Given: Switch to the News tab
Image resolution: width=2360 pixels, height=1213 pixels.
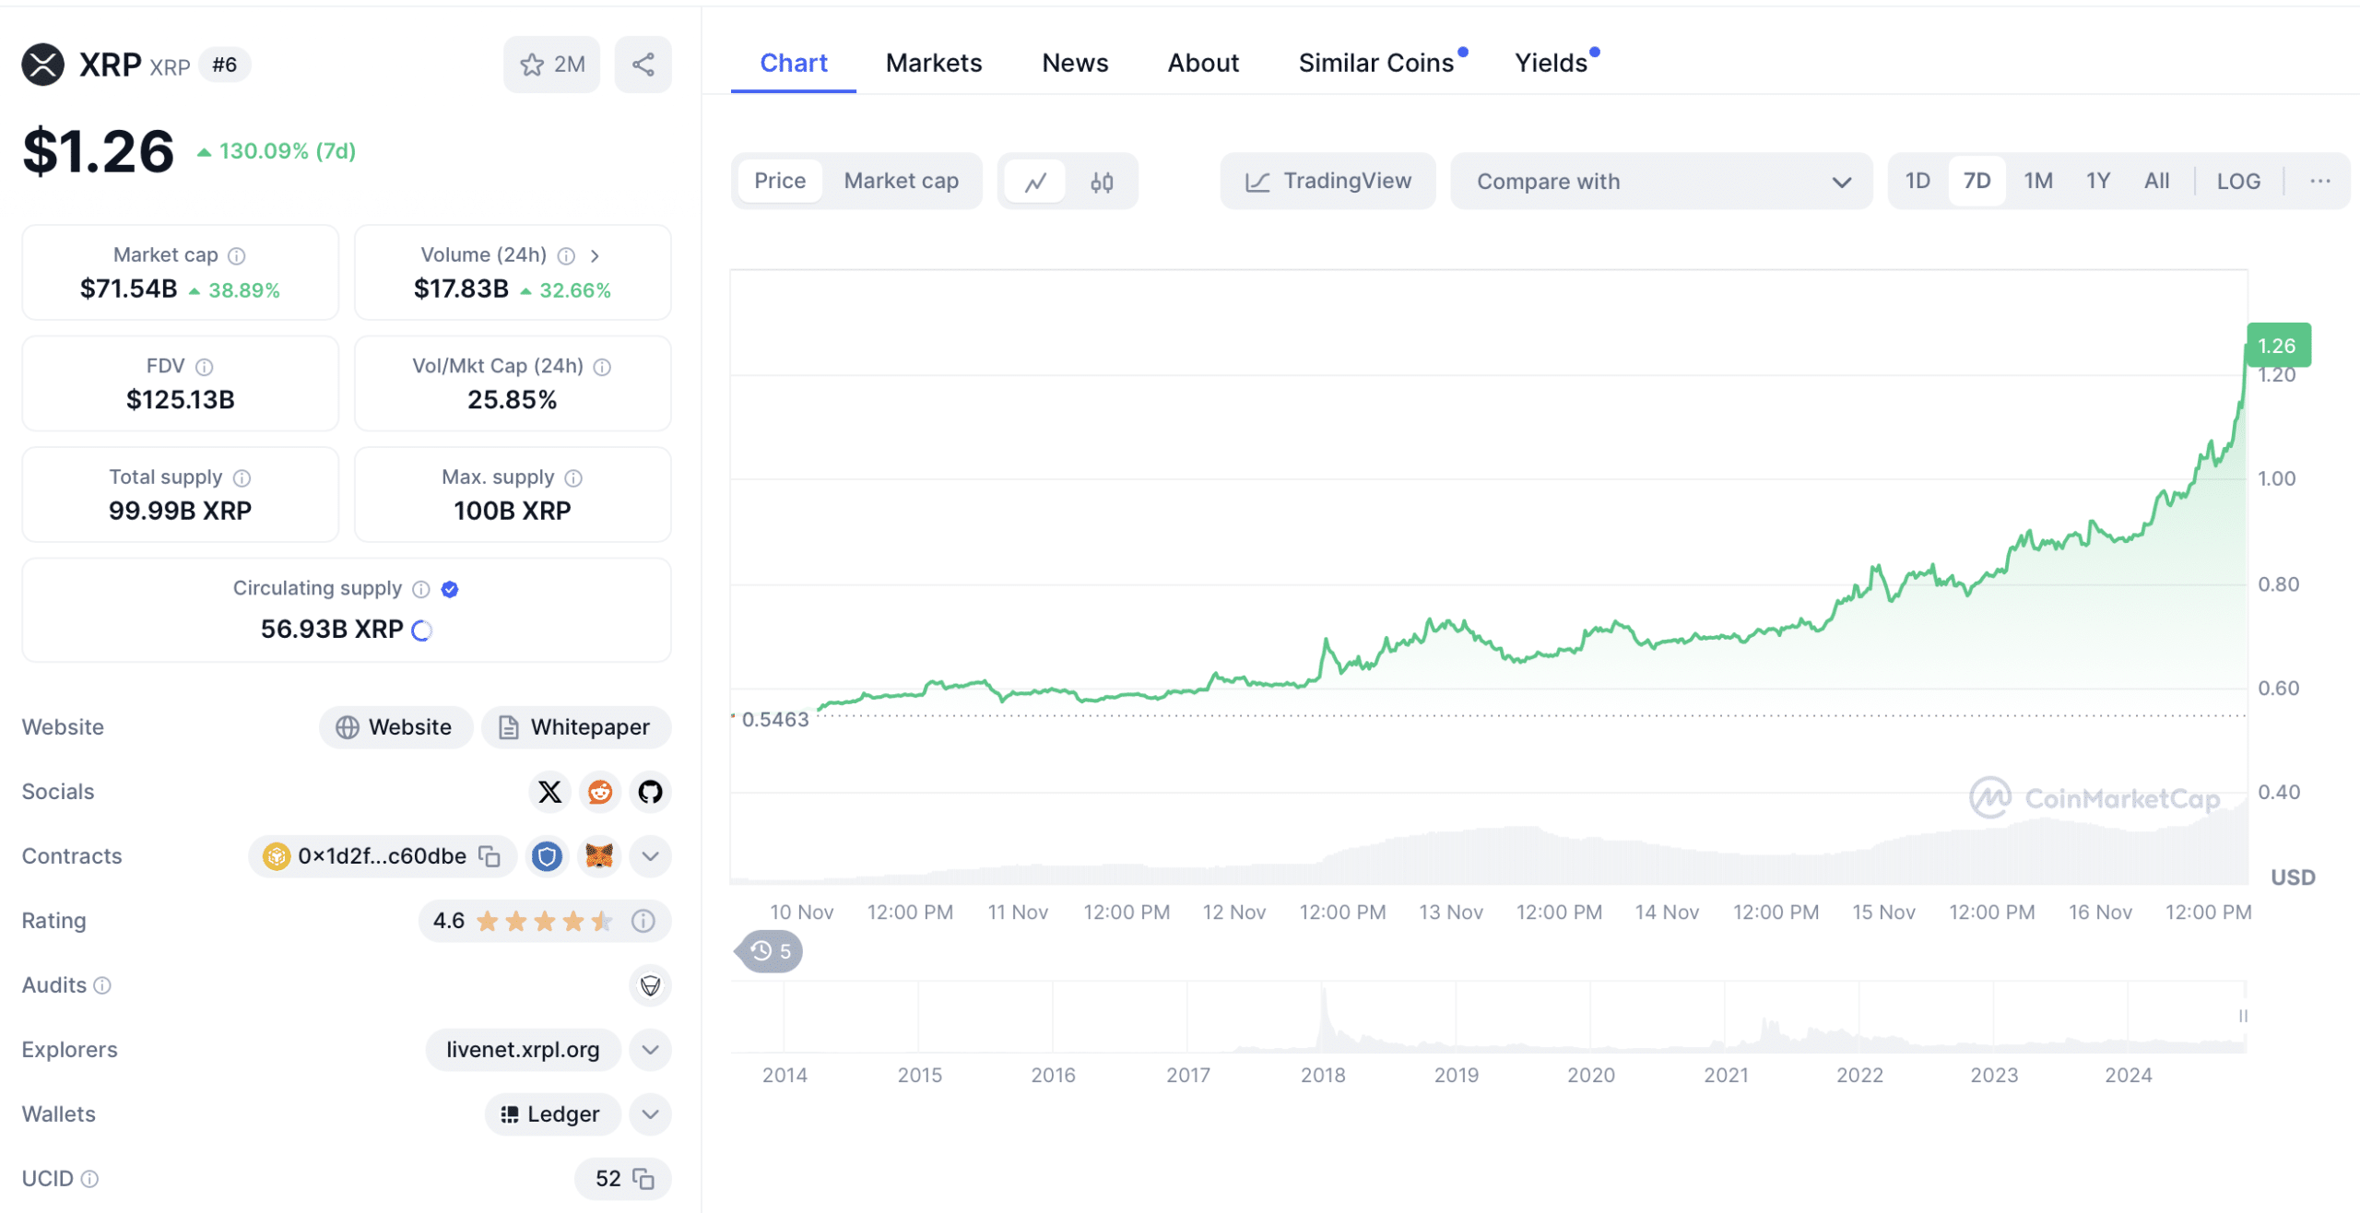Looking at the screenshot, I should coord(1073,62).
